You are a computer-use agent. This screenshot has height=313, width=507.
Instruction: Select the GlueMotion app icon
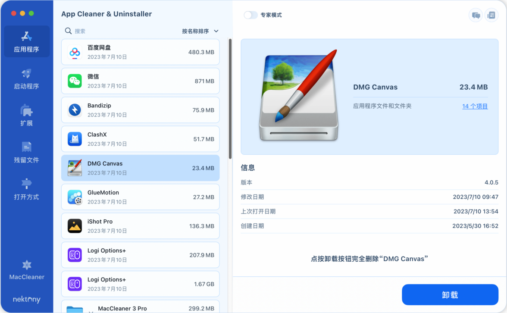click(75, 197)
